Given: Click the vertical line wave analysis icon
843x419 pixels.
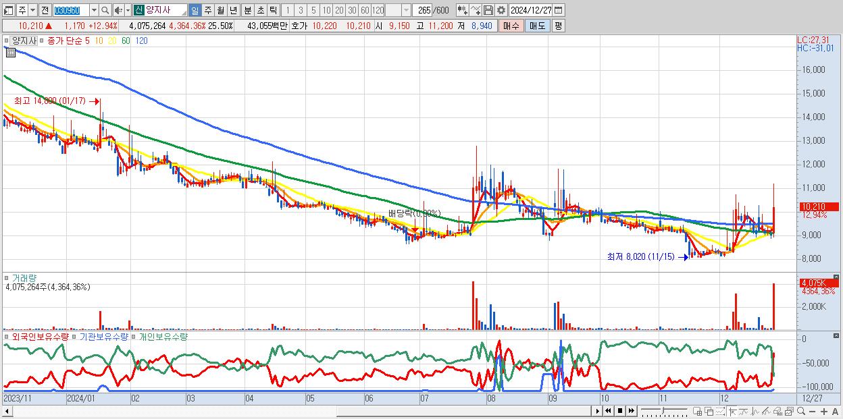Looking at the screenshot, I should coord(755,411).
